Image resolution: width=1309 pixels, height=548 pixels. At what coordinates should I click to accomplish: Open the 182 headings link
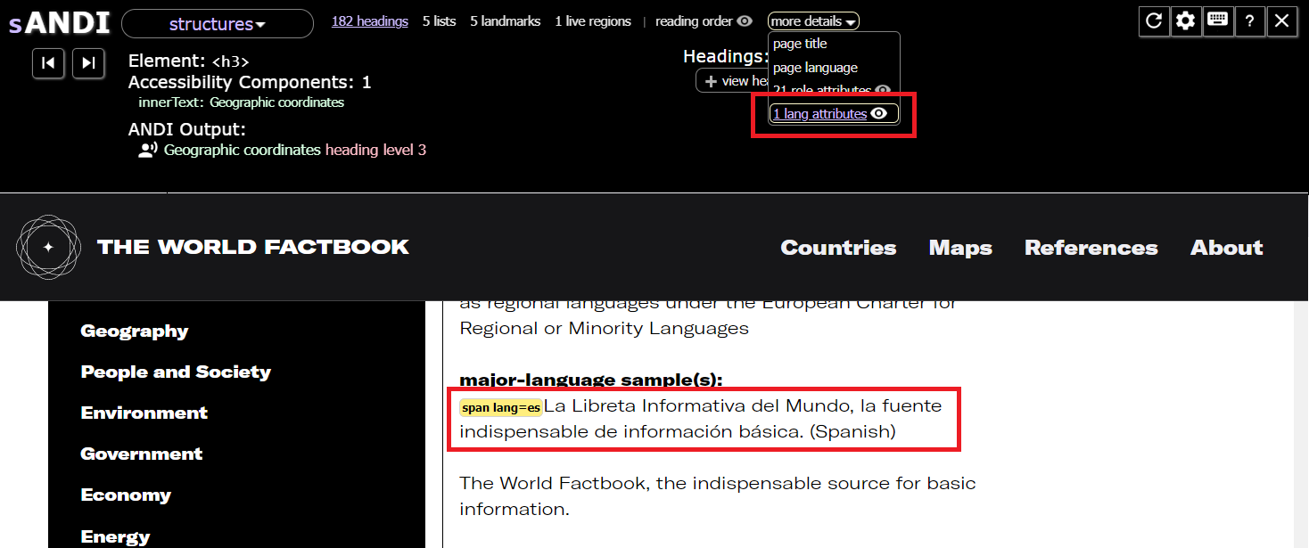(369, 20)
